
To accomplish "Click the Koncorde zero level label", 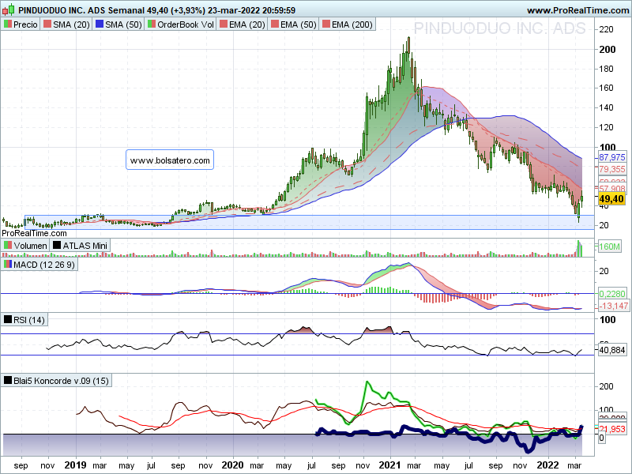I will [x=601, y=438].
